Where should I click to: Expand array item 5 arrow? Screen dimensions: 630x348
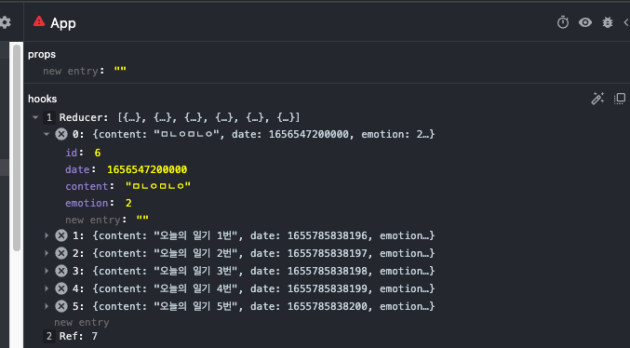(x=47, y=306)
